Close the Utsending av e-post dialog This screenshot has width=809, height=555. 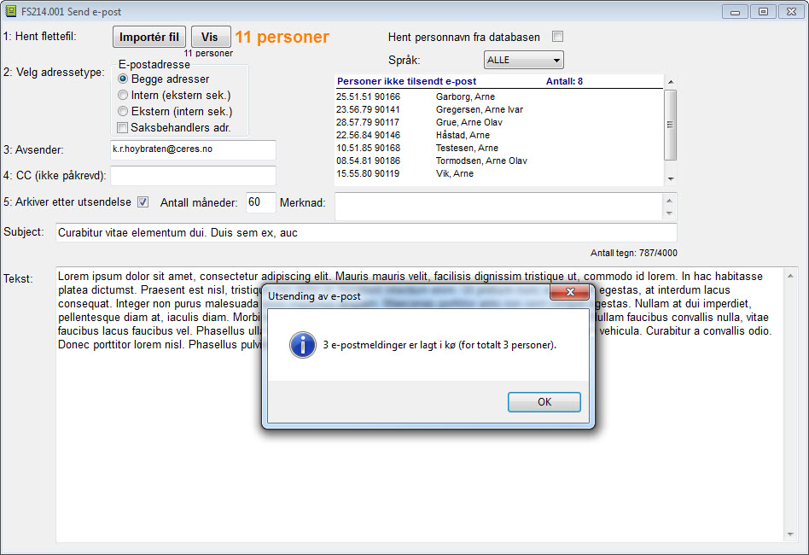569,292
